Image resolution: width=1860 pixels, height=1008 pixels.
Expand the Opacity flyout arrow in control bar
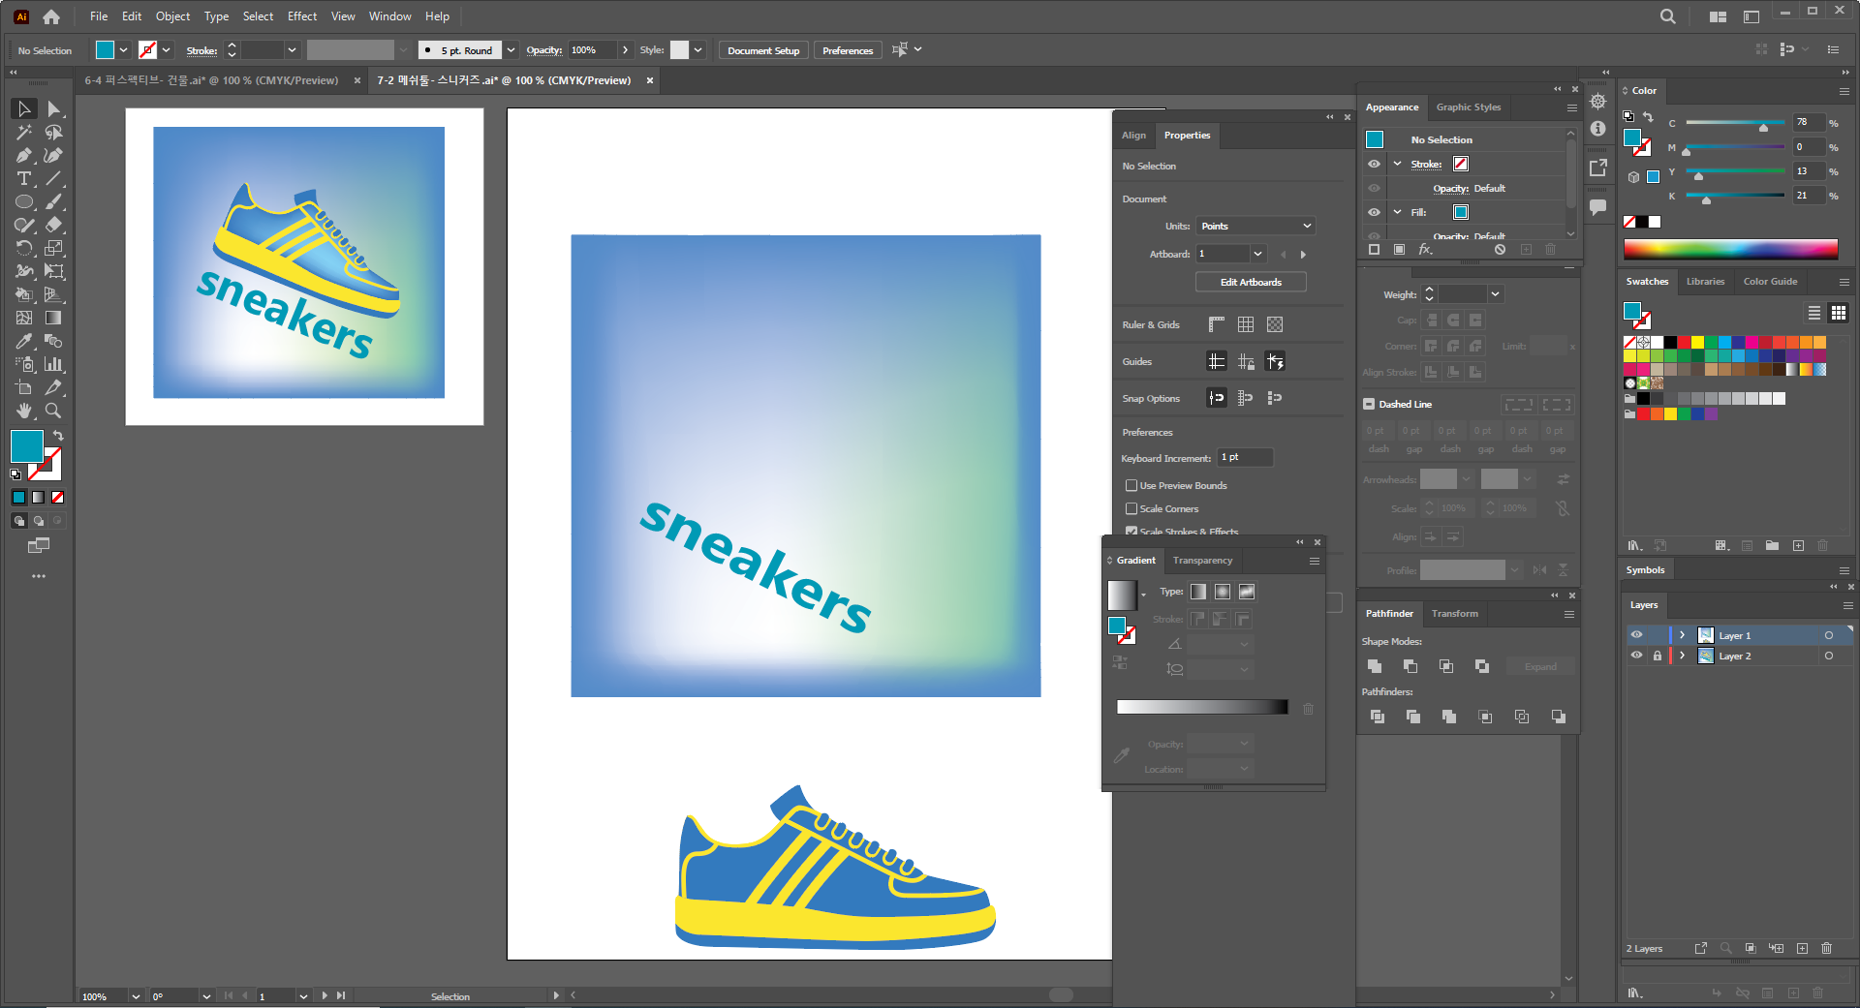[625, 50]
